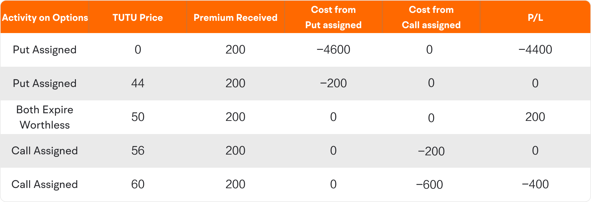Click the "Both Expire Worthless" row label
This screenshot has height=202, width=591.
pos(45,117)
